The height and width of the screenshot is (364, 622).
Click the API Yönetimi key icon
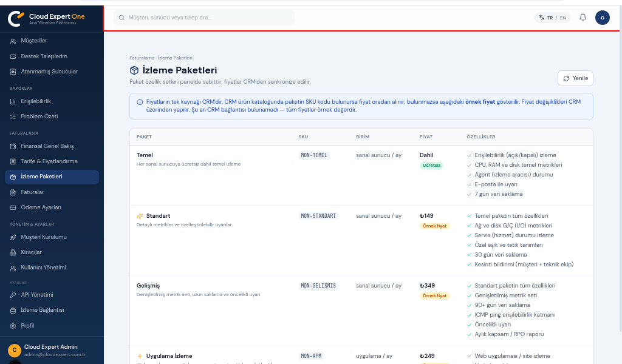[13, 295]
